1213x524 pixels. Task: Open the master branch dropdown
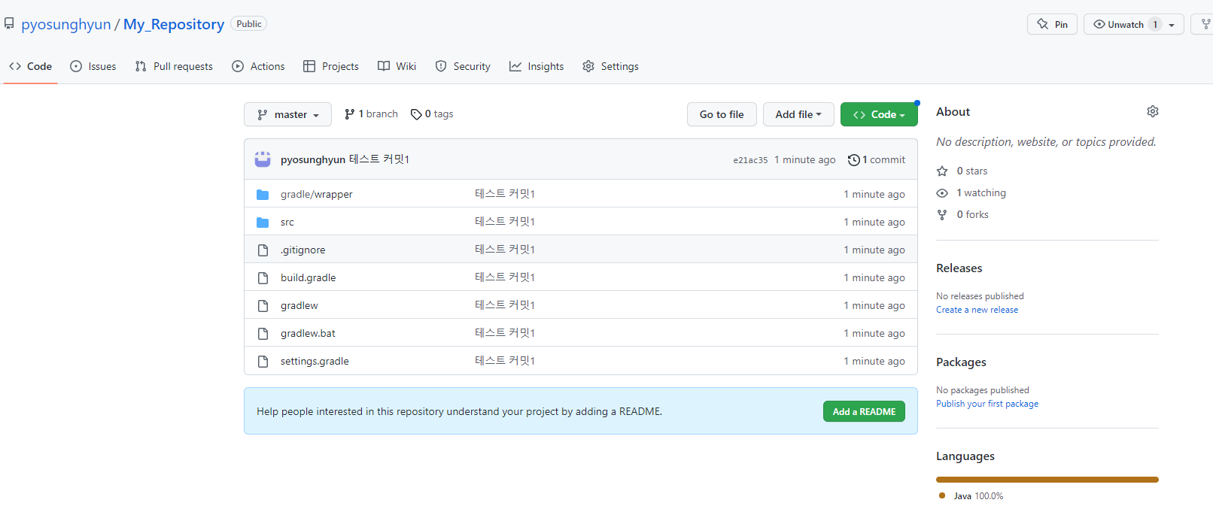tap(287, 114)
